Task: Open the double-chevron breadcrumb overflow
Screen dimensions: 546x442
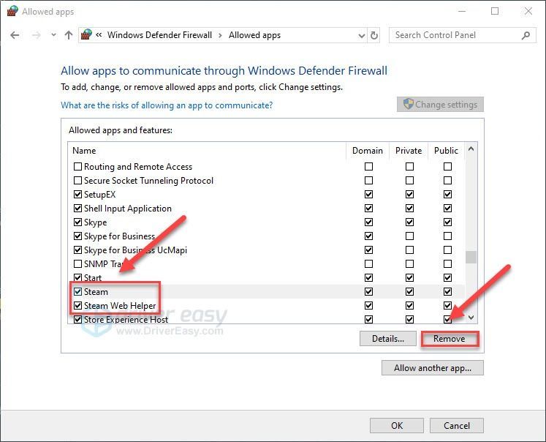Action: 99,35
